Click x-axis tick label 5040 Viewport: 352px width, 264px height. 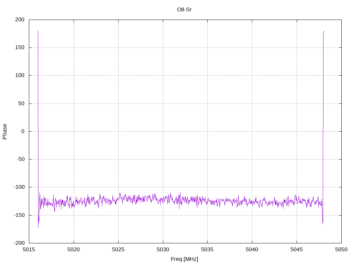(x=252, y=250)
